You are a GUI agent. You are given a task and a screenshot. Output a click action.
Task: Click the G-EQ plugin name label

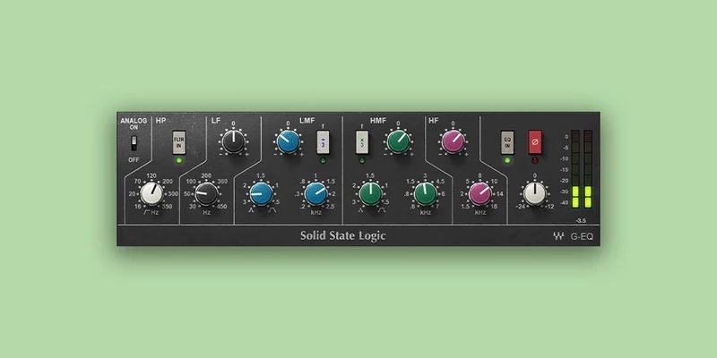coord(581,236)
